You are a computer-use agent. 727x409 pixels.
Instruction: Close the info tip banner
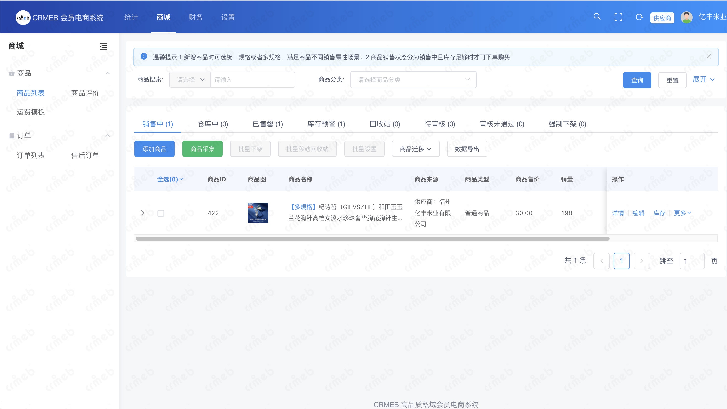(x=709, y=57)
